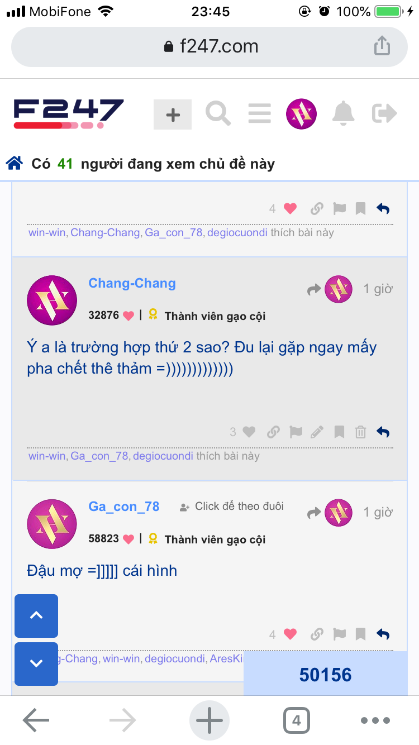Open the Chang-Chang username link
Viewport: 419px width, 745px height.
[132, 283]
